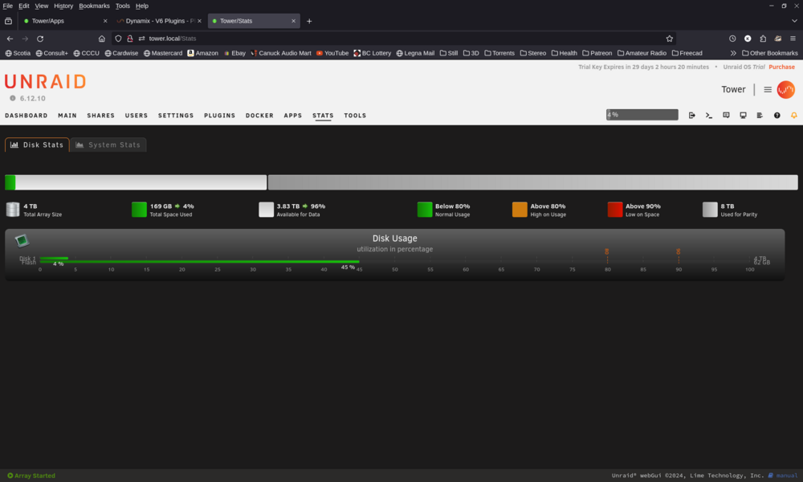Screen dimensions: 803x482
Task: Click the 90 percent threshold marker
Action: 678,255
